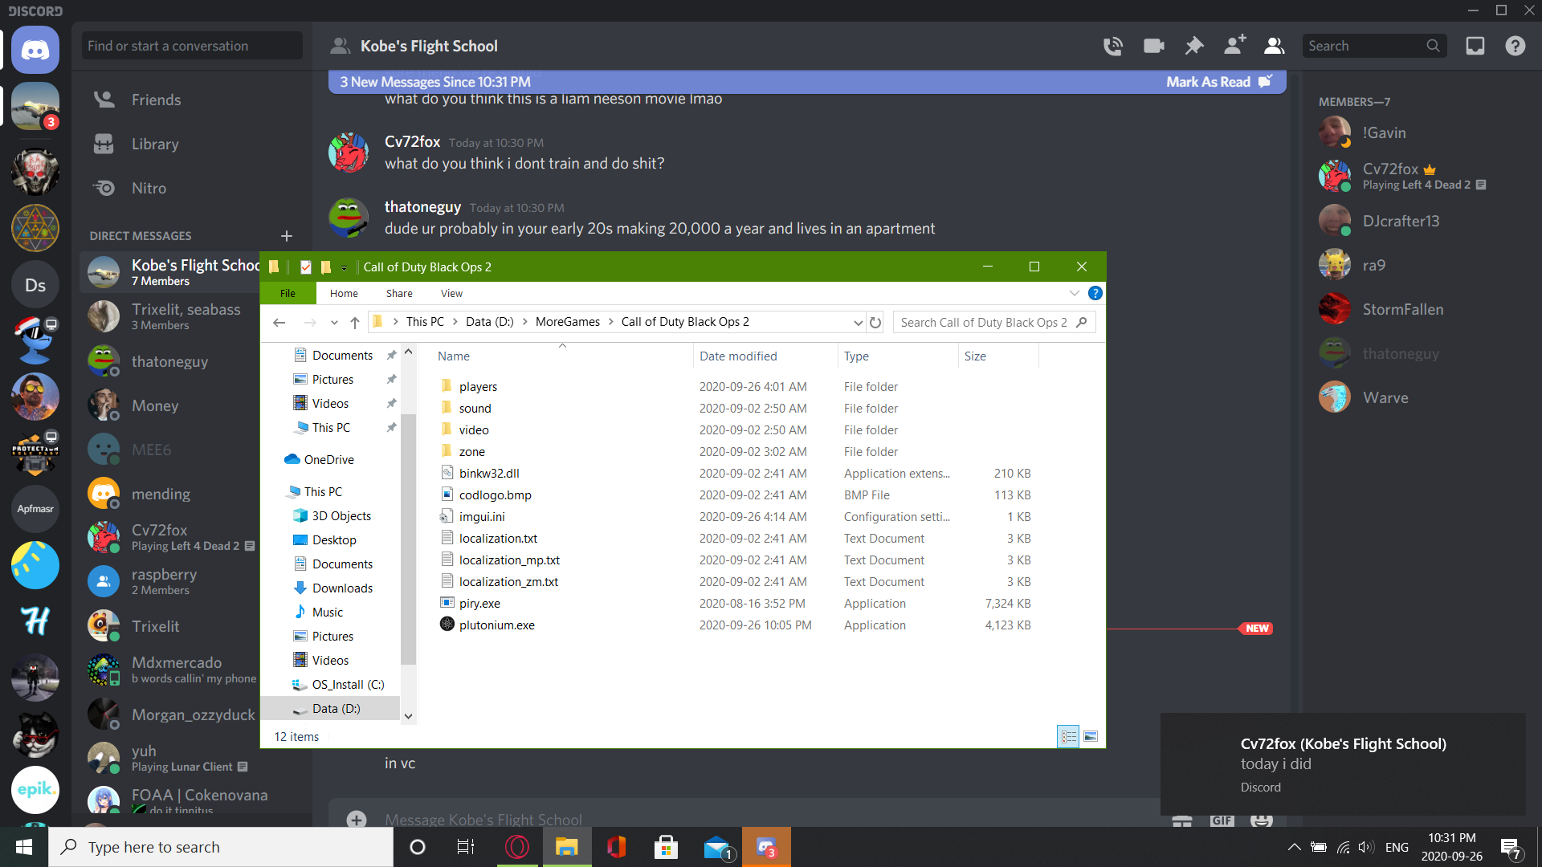Expand address bar history dropdown
1542x867 pixels.
(858, 323)
